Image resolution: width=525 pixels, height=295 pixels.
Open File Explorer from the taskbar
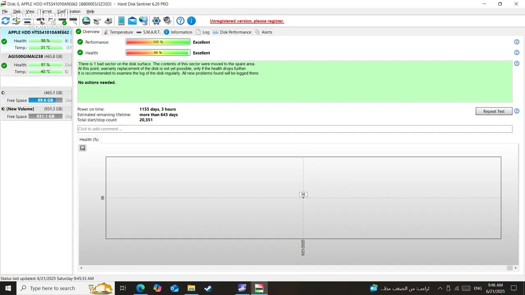[x=191, y=288]
